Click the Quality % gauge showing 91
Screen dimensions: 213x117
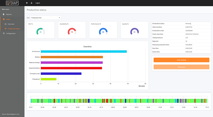coord(134,32)
